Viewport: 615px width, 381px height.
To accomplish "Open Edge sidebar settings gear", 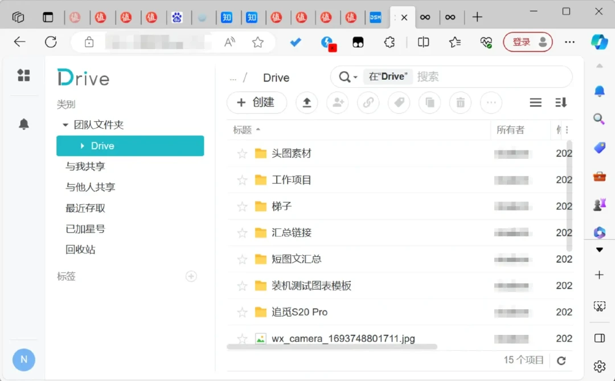I will tap(599, 366).
